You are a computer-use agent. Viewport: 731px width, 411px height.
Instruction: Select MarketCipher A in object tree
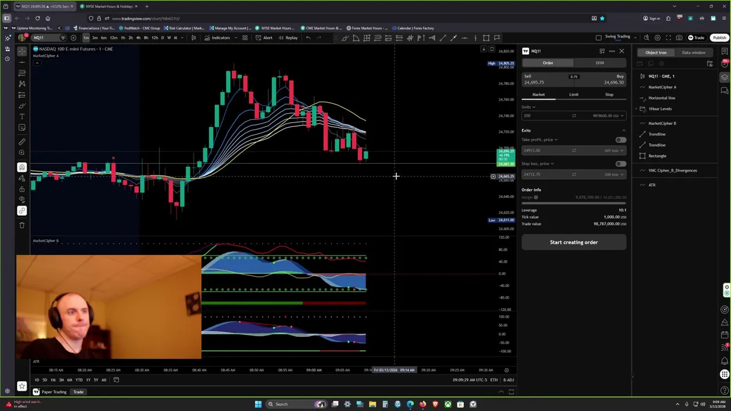(x=662, y=87)
